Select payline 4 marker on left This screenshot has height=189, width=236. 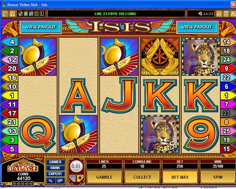click(x=10, y=42)
